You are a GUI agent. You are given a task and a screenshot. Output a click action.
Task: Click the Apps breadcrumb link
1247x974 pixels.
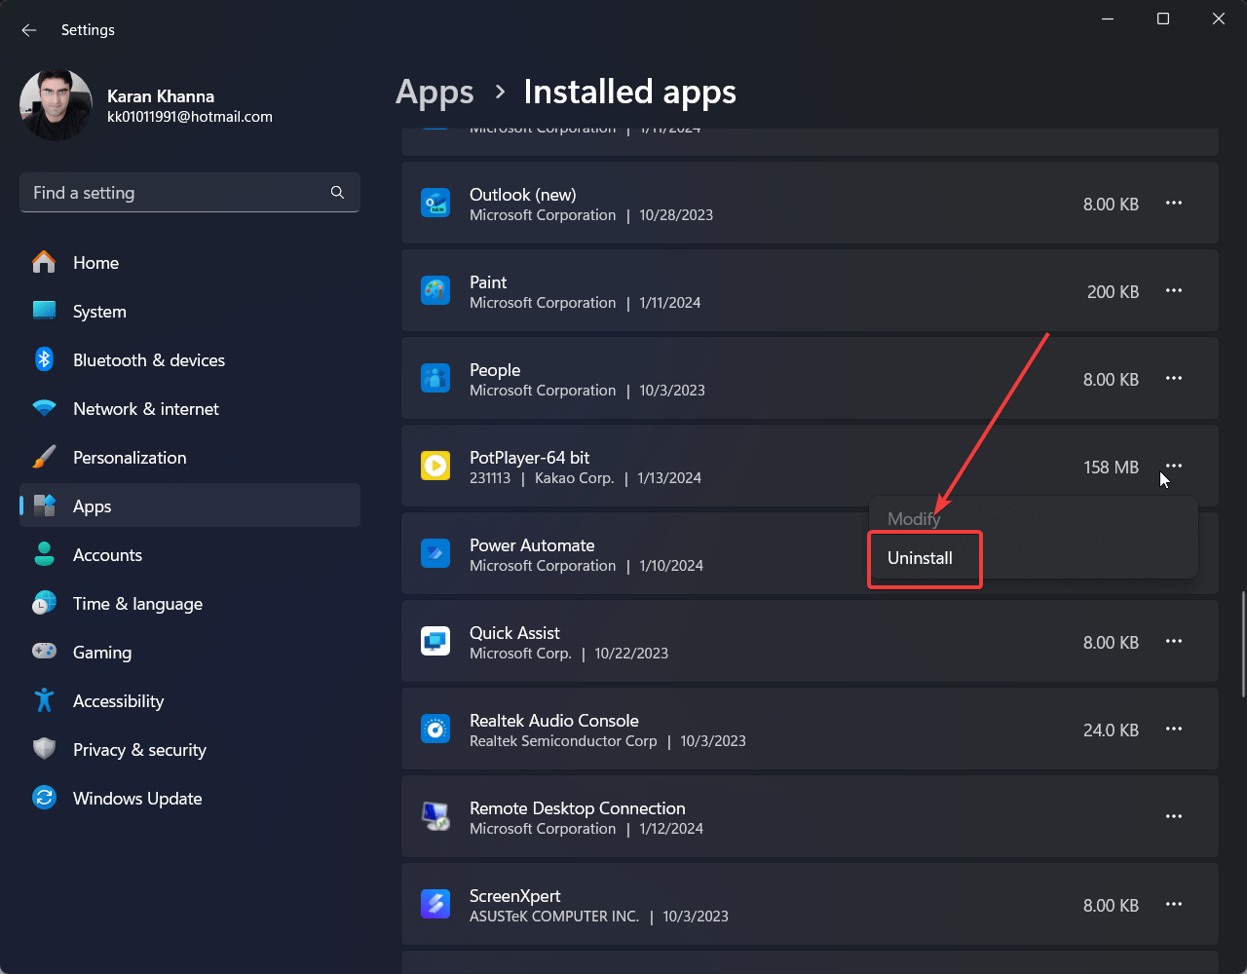(x=435, y=92)
